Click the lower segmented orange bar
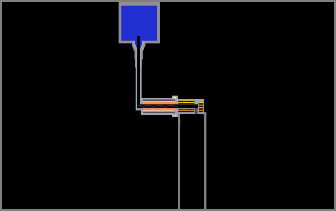Image resolution: width=336 pixels, height=211 pixels. pos(159,109)
